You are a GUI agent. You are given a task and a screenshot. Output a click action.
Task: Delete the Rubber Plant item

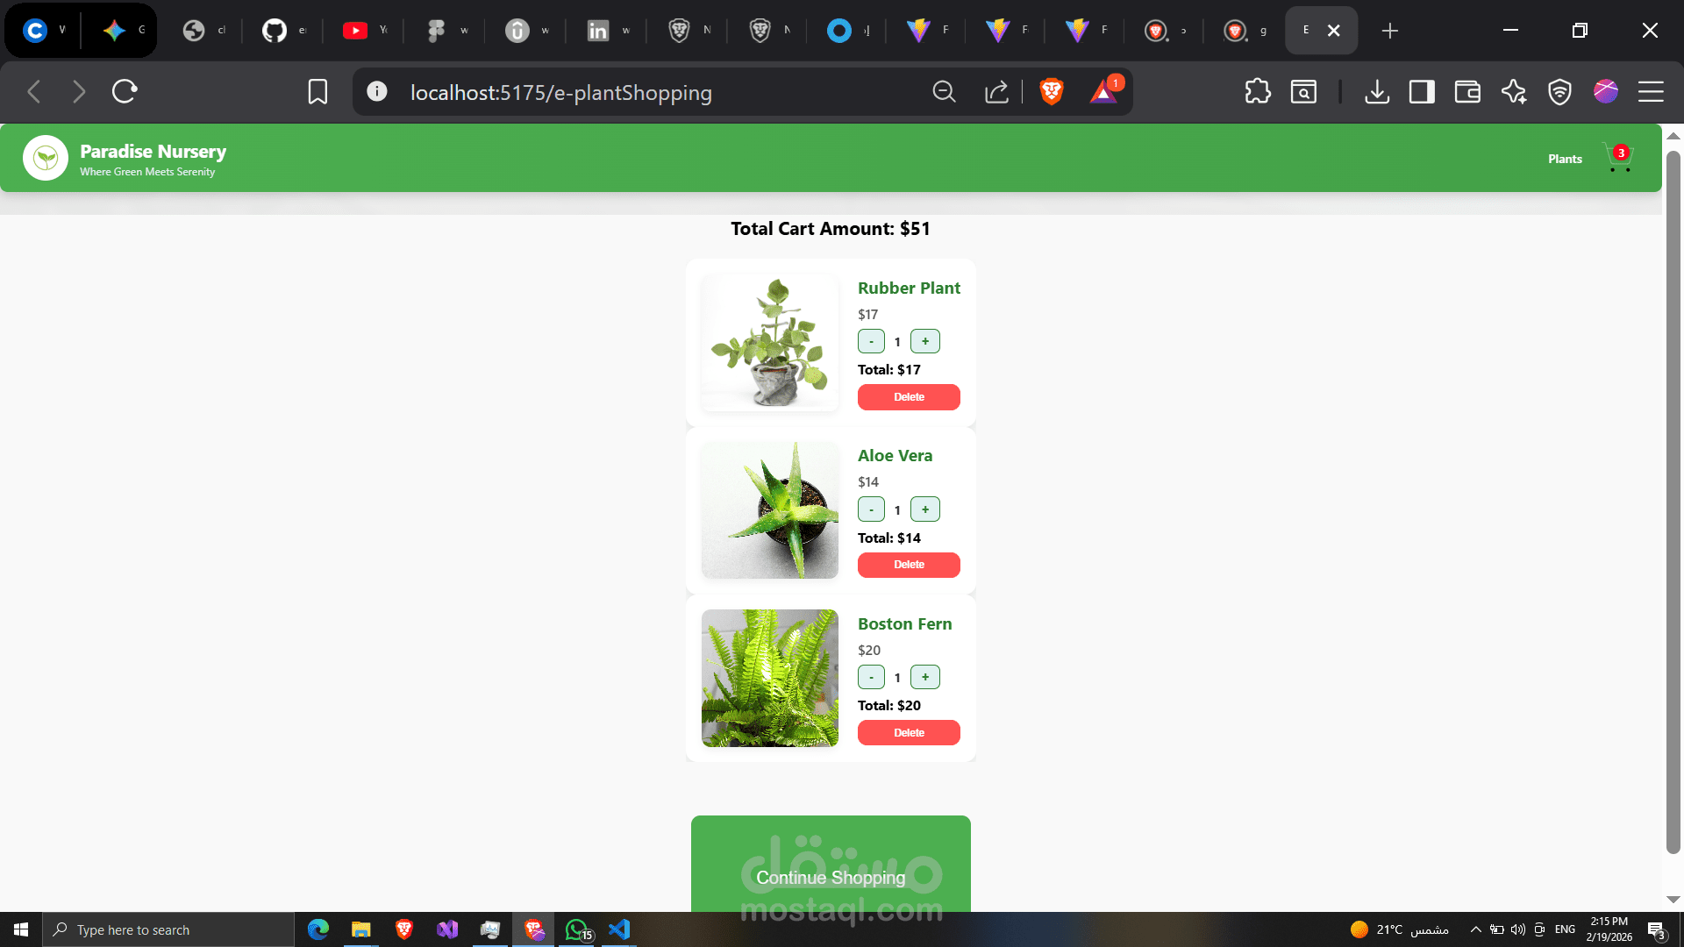[909, 397]
